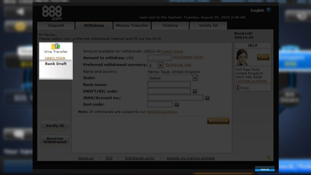Viewport: 311px width, 175px height.
Task: Click the Sort code input box
Action: click(x=160, y=104)
